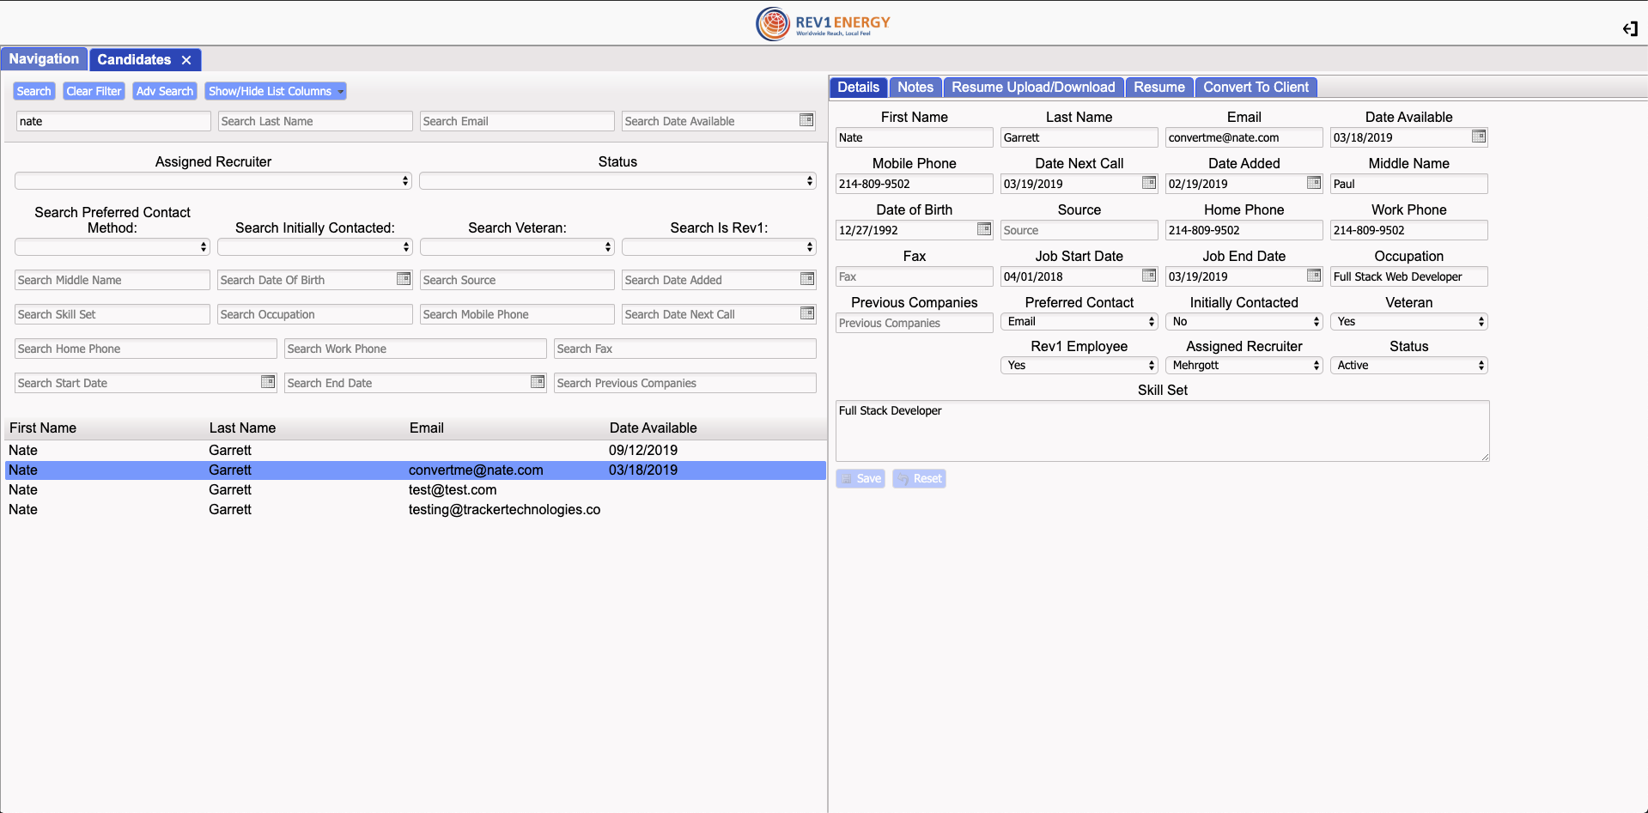Select candidate row dated 09/12/2019
Viewport: 1648px width, 813px height.
tap(416, 450)
